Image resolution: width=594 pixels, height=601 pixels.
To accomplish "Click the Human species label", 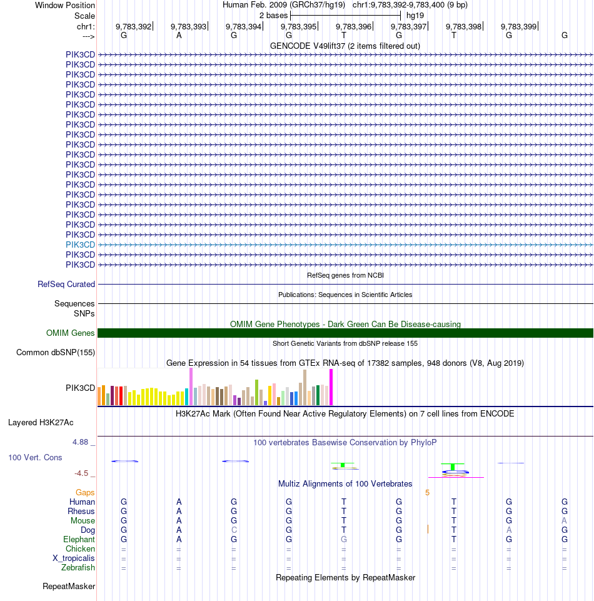I will [x=82, y=502].
